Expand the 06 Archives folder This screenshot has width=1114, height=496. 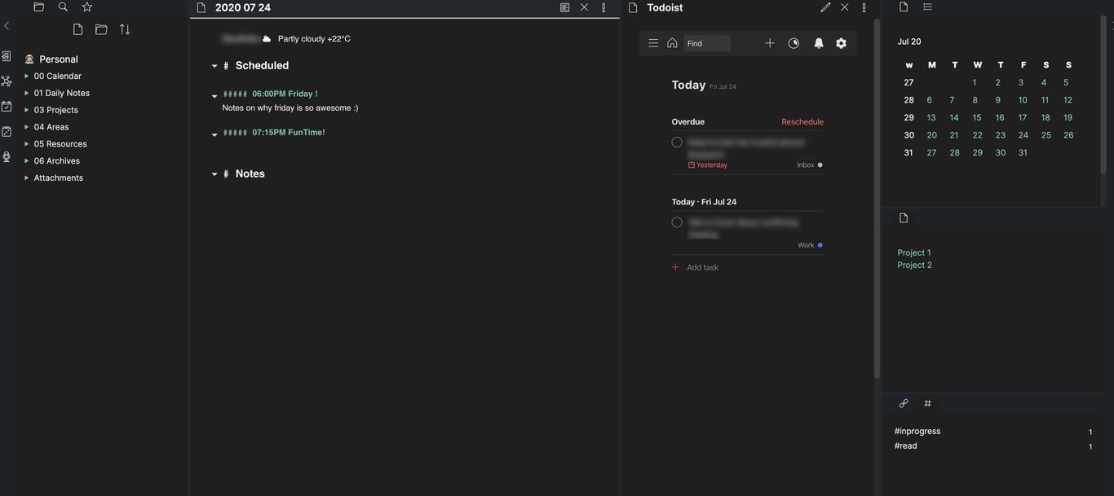27,161
